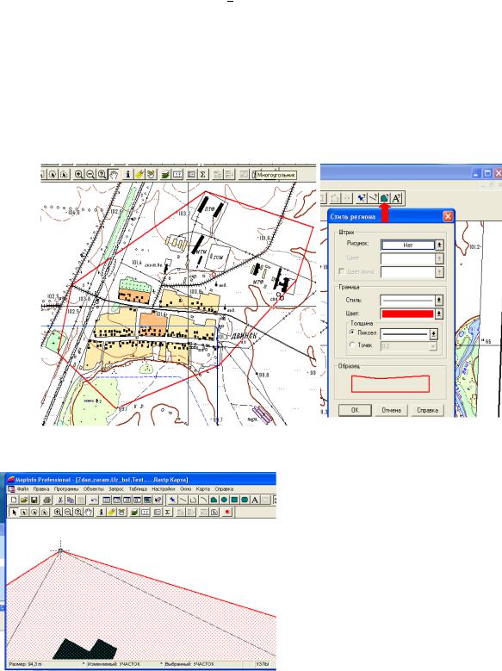Viewport: 502px width, 671px height.
Task: Click the Undo arrow icon in the MapInfo Professional window
Action: 94,500
